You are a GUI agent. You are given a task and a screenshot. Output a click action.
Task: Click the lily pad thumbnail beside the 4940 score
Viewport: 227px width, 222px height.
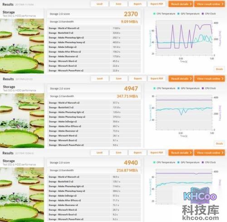22,195
